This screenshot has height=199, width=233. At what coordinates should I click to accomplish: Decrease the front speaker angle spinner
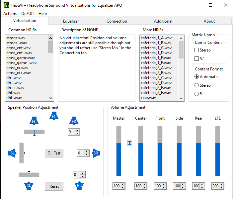77,133
